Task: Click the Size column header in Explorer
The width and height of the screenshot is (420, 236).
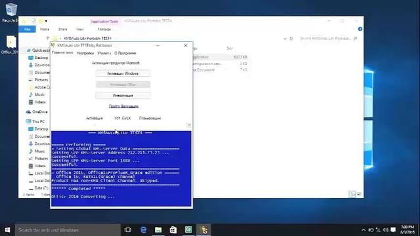Action: pyautogui.click(x=230, y=48)
